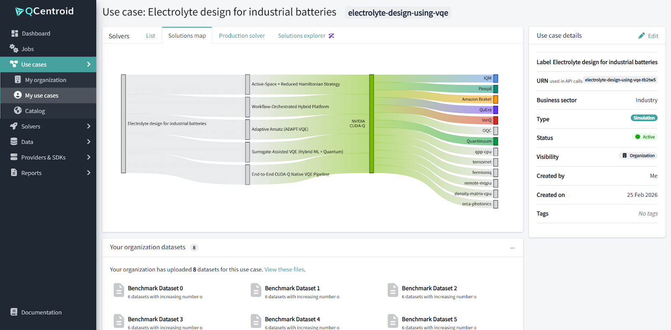671x330 pixels.
Task: Click the green NVIDIA CUDA-Q node bar
Action: (372, 124)
